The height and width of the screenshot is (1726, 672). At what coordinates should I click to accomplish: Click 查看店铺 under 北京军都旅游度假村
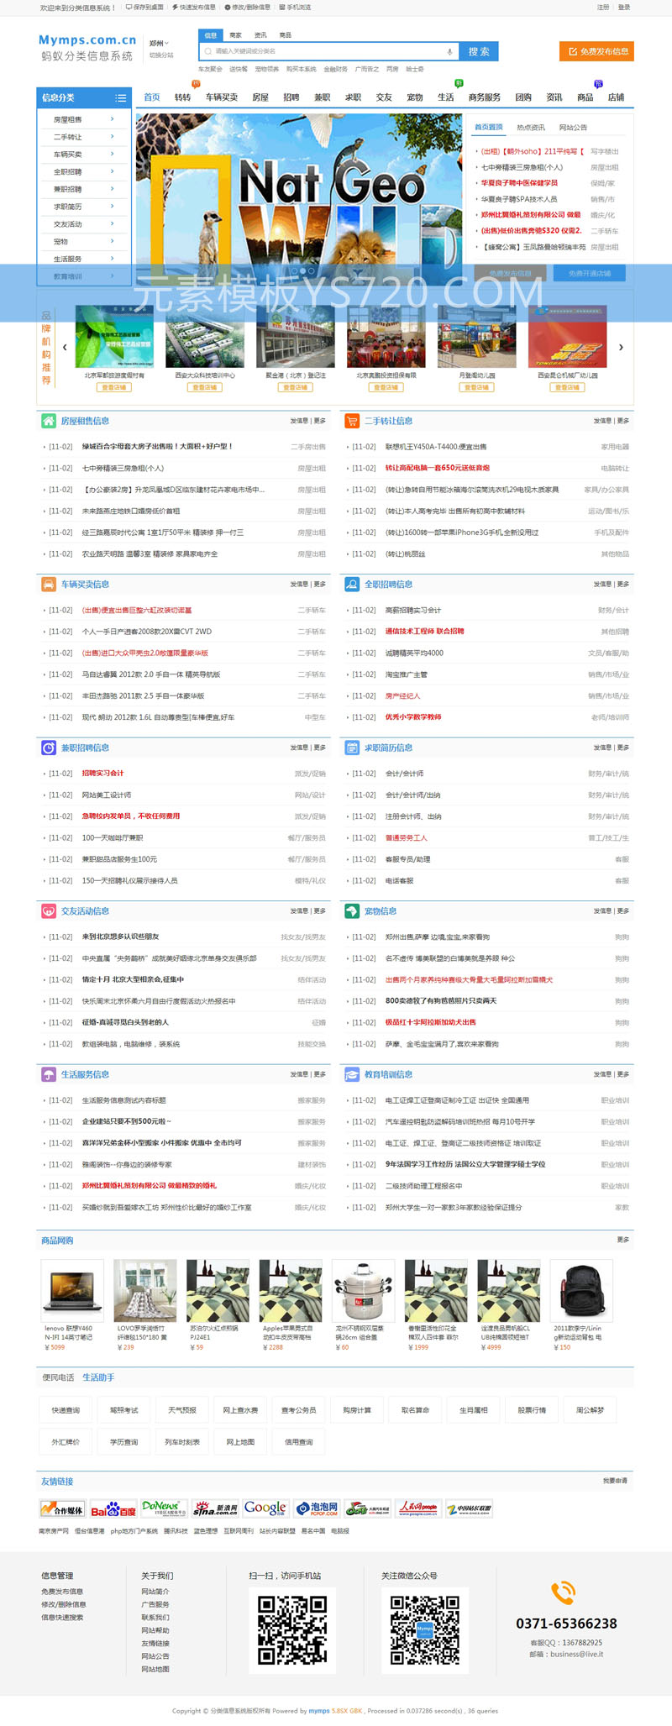(113, 387)
